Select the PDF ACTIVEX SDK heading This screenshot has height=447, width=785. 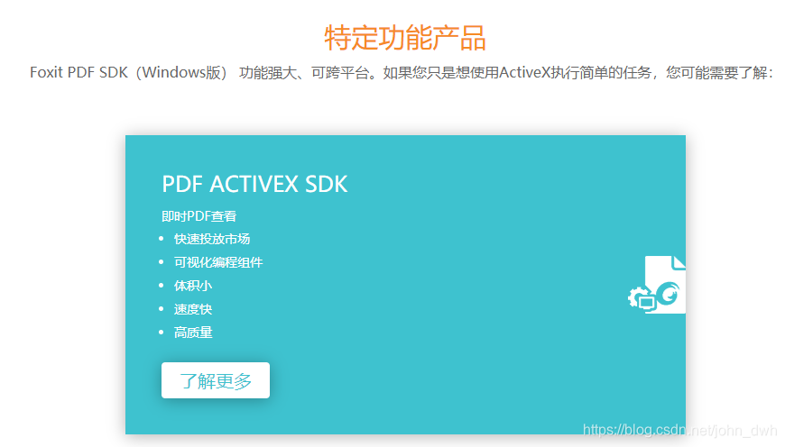click(254, 184)
